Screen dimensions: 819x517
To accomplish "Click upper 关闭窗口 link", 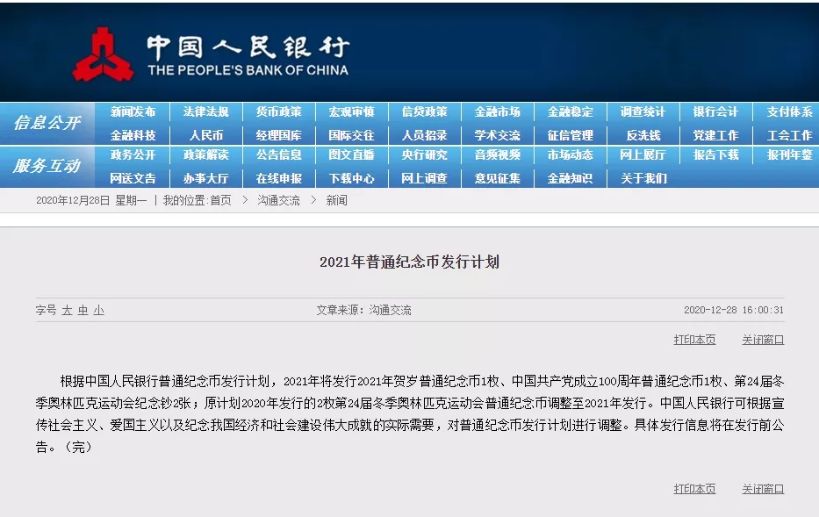I will (763, 340).
